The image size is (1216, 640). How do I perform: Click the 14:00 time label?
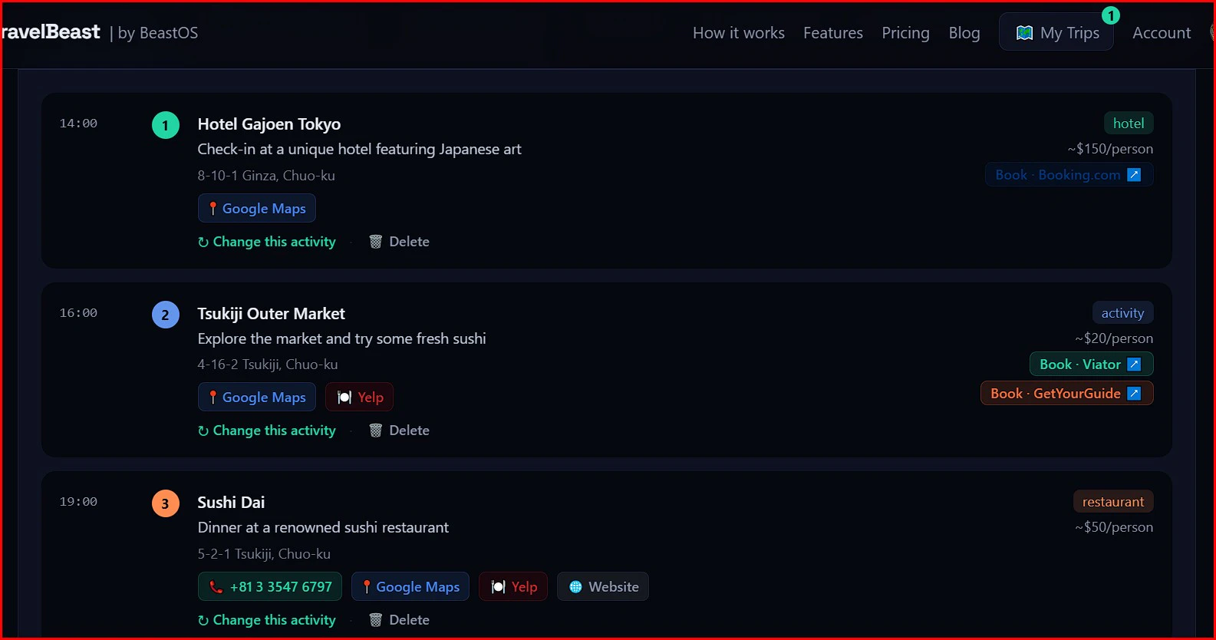[x=78, y=124]
